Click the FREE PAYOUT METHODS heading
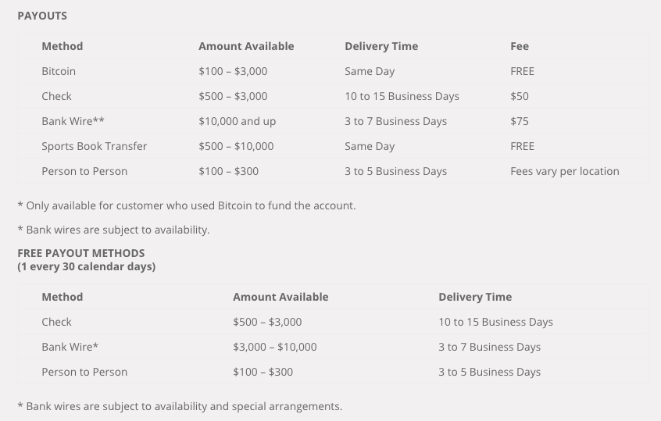This screenshot has height=421, width=661. pos(81,253)
